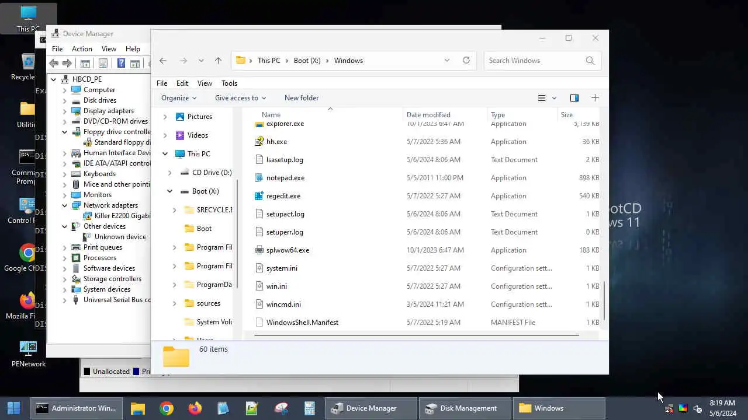Select Killer E2200 Gigabit network adapter
Screen dimensions: 748x420
pos(122,216)
